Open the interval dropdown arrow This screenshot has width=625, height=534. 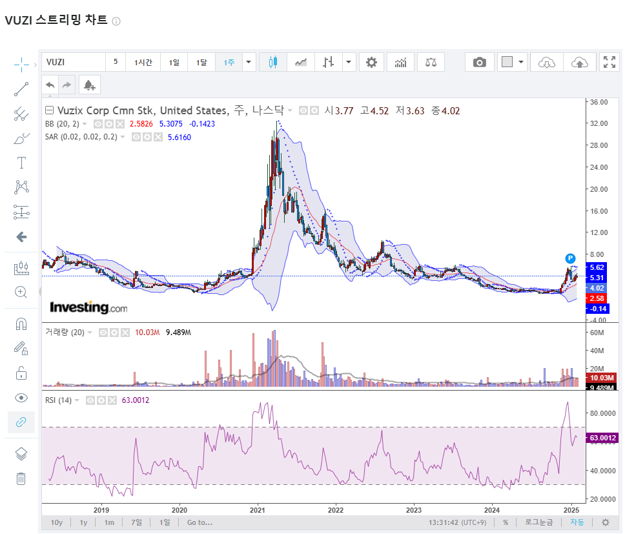click(x=249, y=62)
